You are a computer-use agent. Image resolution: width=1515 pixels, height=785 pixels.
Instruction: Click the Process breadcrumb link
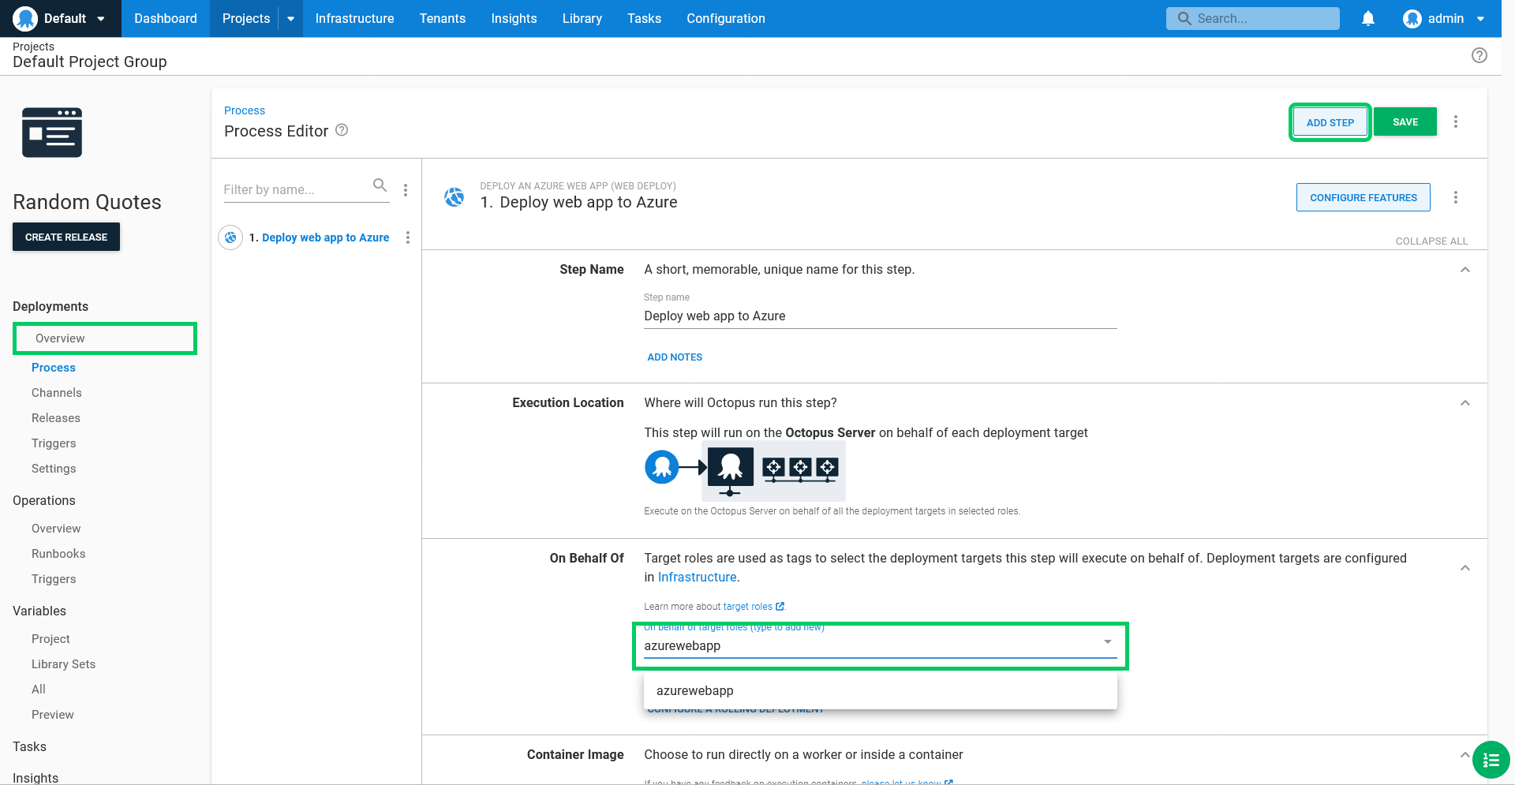245,110
